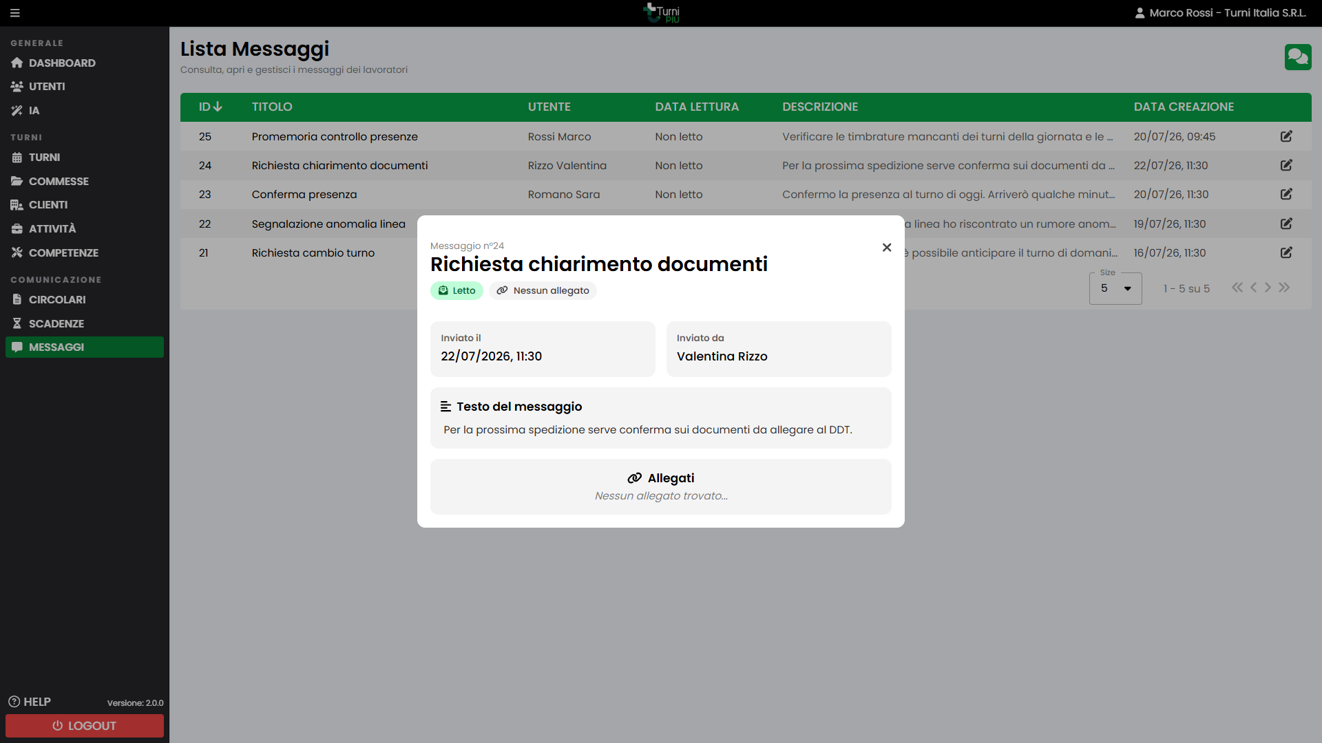Click the user profile icon
The height and width of the screenshot is (743, 1322).
[1140, 13]
